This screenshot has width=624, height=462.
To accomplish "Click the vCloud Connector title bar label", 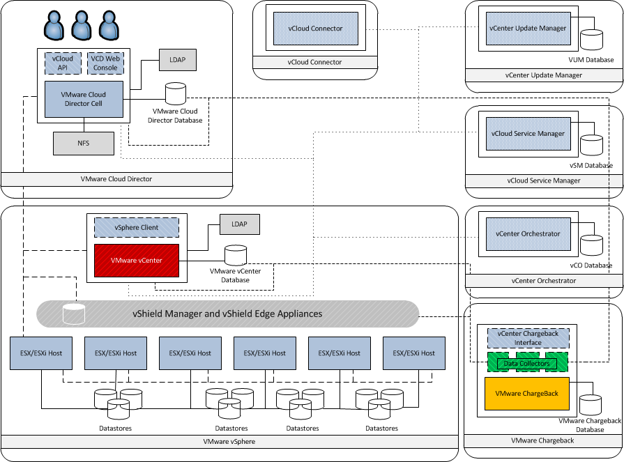I will pos(314,62).
